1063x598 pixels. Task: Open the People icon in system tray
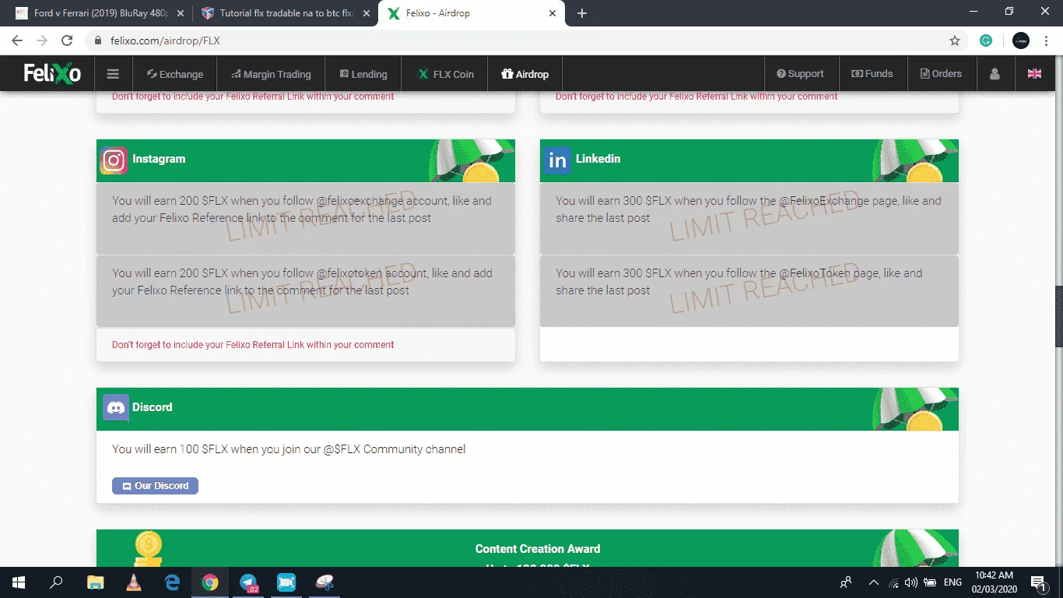point(846,582)
